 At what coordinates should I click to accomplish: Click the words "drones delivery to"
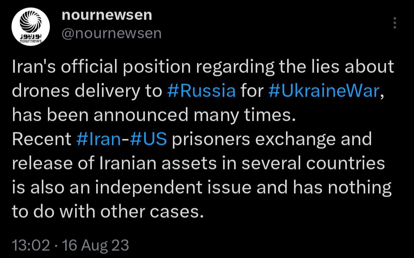coord(87,91)
